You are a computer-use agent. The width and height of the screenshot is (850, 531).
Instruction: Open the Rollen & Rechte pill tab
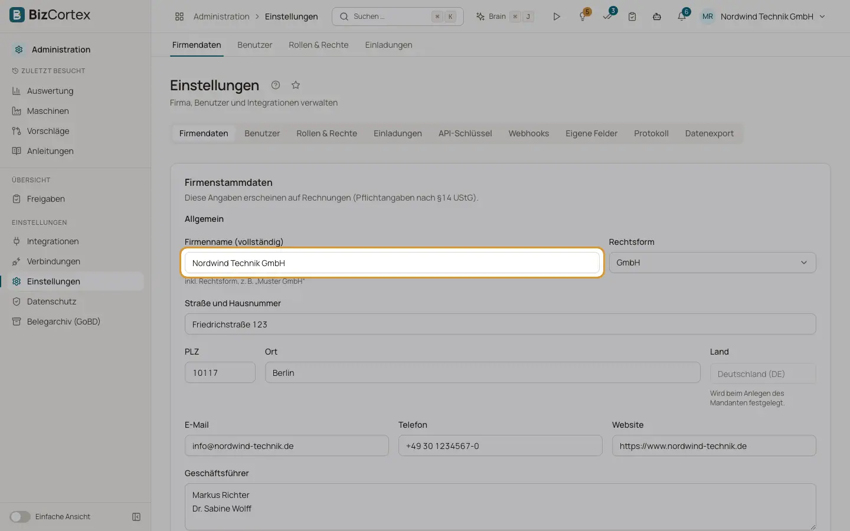[326, 133]
